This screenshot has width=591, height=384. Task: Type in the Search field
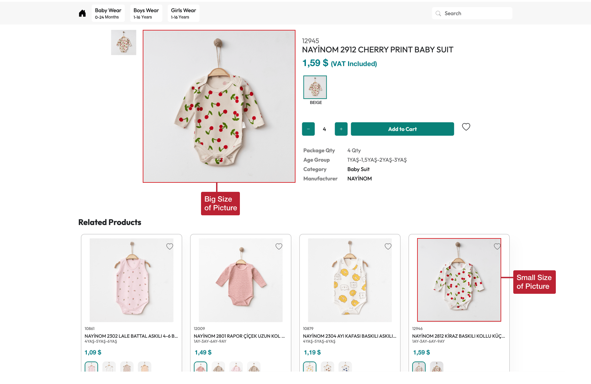click(x=476, y=13)
